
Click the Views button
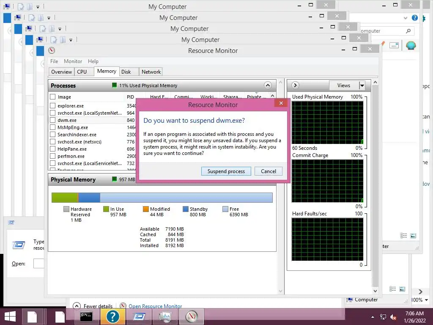344,85
